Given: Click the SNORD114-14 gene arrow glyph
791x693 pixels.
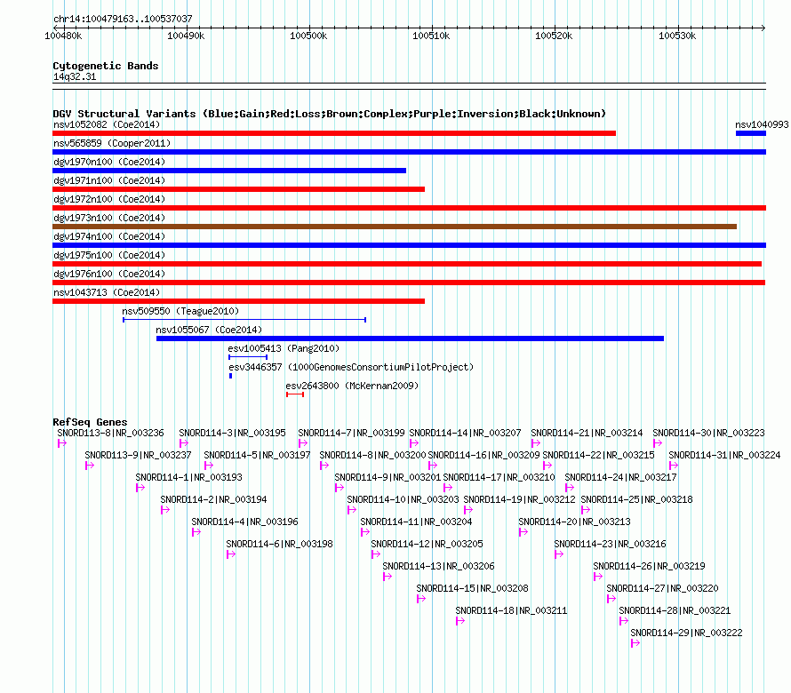Looking at the screenshot, I should [x=413, y=443].
